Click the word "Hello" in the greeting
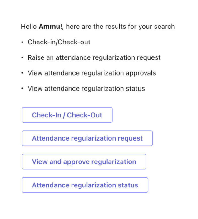Viewport: 198px width, 219px height. (x=29, y=27)
